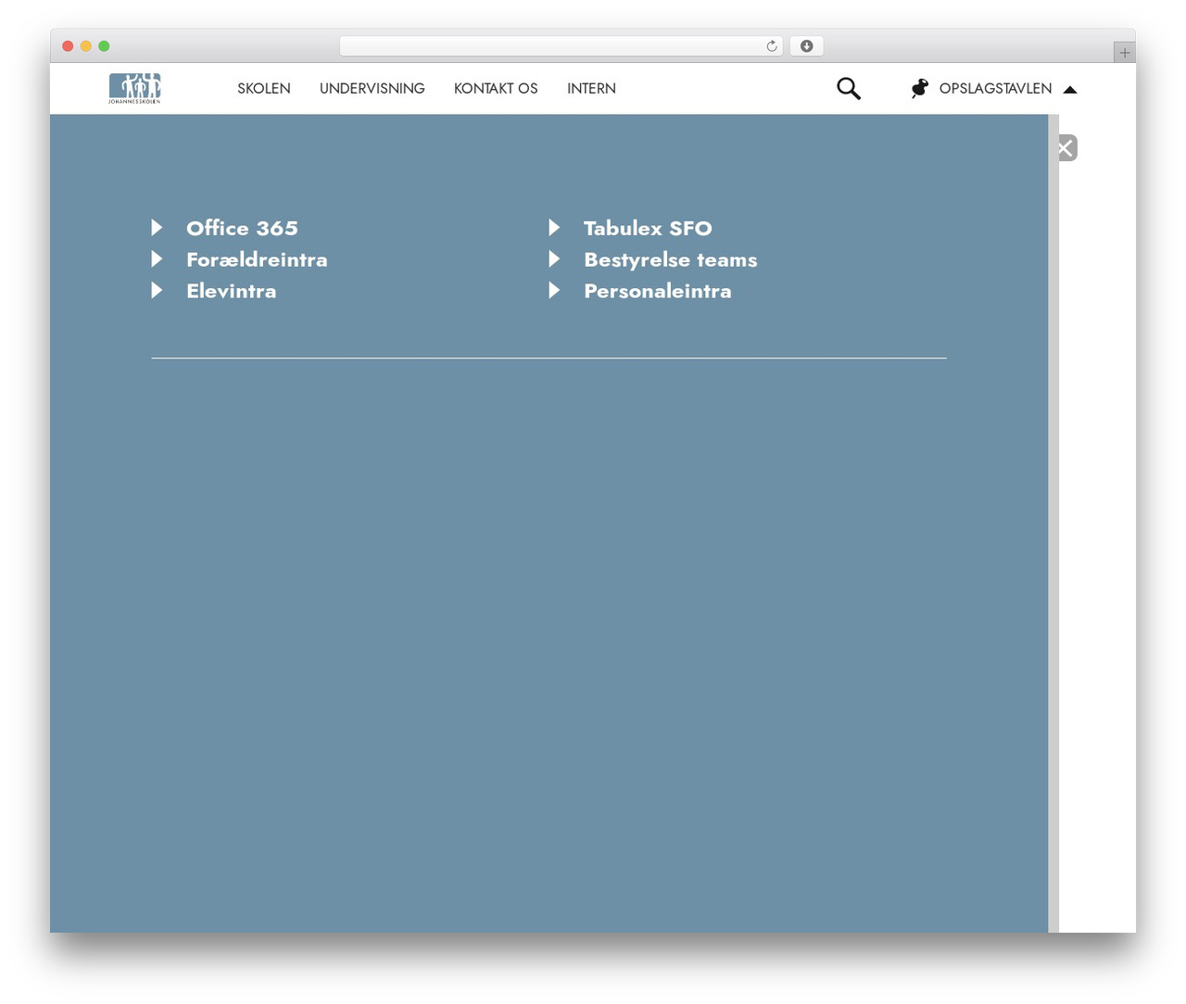The image size is (1186, 1004).
Task: Click the panel's vertical scrollbar
Action: tap(1054, 523)
